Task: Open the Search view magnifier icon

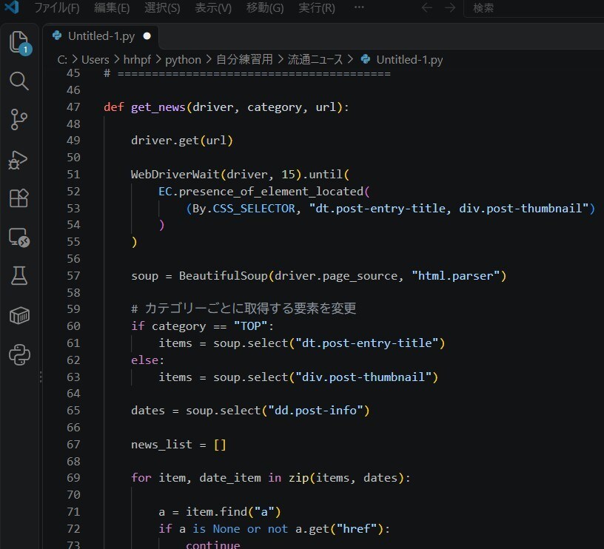Action: tap(19, 81)
